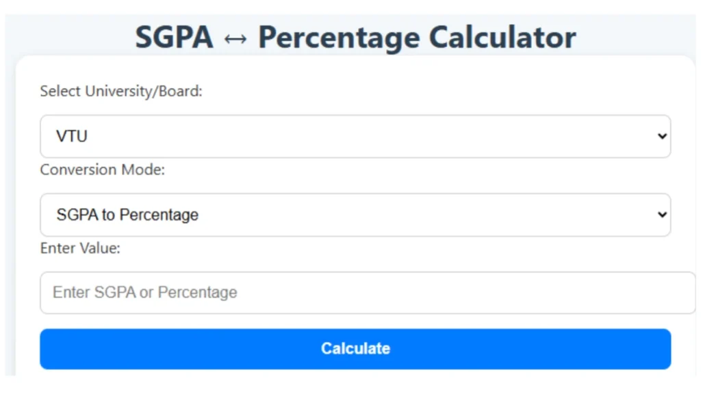The height and width of the screenshot is (394, 701).
Task: Click the 'Enter Value:' label
Action: coord(80,248)
